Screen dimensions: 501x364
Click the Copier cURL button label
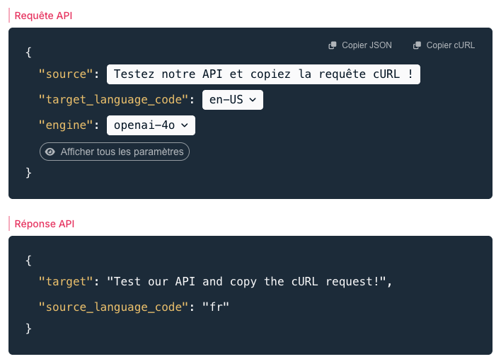[451, 45]
